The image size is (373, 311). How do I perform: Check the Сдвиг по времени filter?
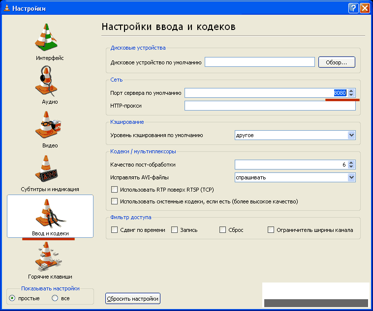115,230
